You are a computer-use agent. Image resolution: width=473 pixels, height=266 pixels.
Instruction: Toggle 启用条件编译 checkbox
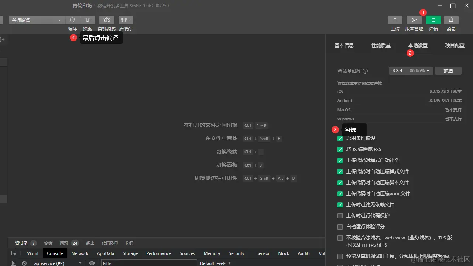click(x=340, y=139)
